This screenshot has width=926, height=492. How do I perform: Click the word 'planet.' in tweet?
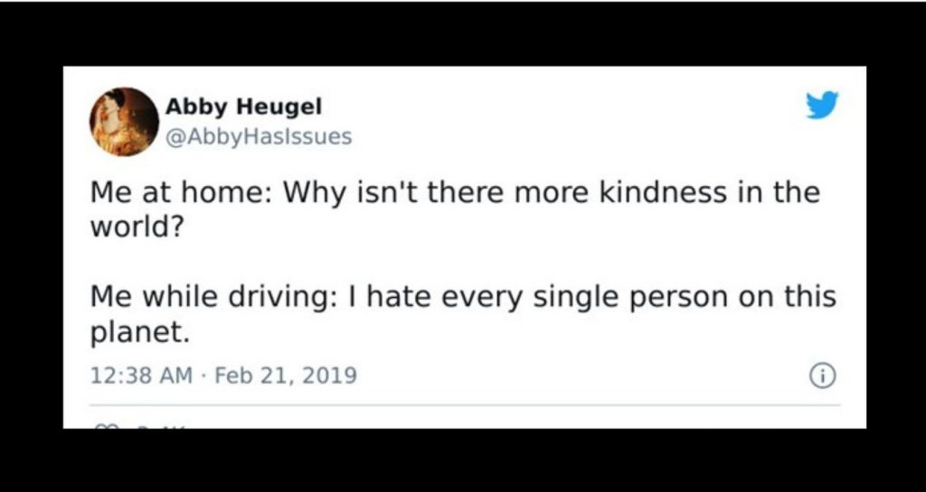pos(140,333)
